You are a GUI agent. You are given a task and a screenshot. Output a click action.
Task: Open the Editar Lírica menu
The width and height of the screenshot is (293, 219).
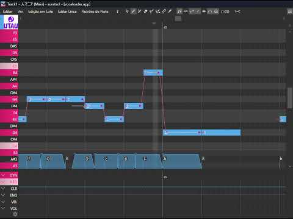[67, 12]
